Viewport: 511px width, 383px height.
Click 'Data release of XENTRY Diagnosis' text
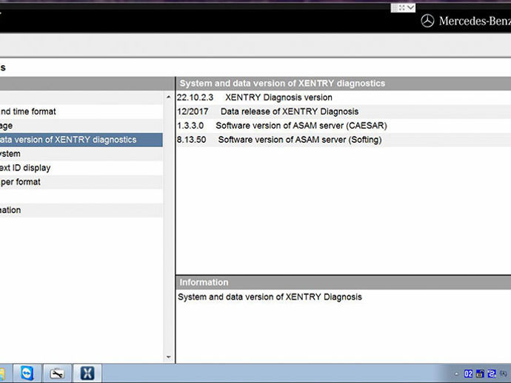click(290, 112)
